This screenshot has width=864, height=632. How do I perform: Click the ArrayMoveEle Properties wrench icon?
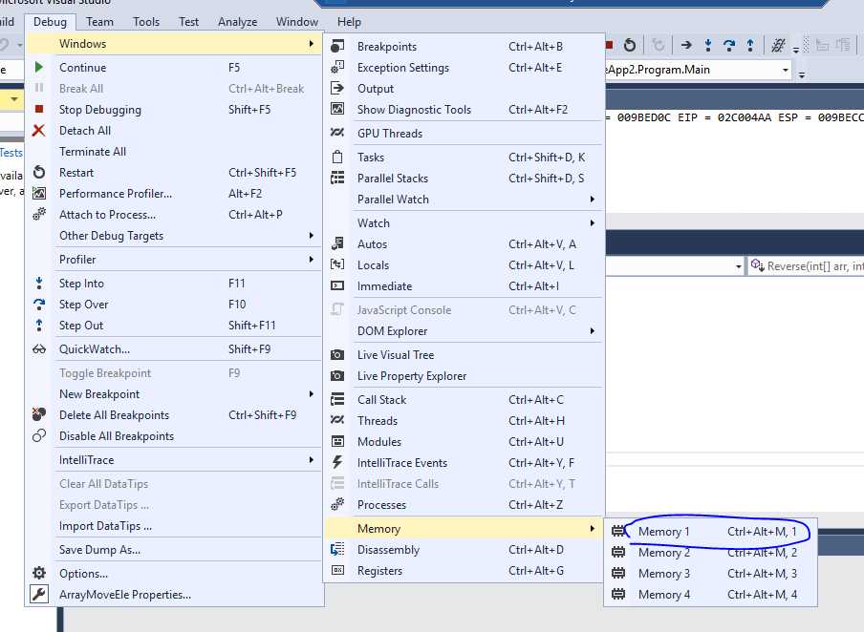[38, 594]
